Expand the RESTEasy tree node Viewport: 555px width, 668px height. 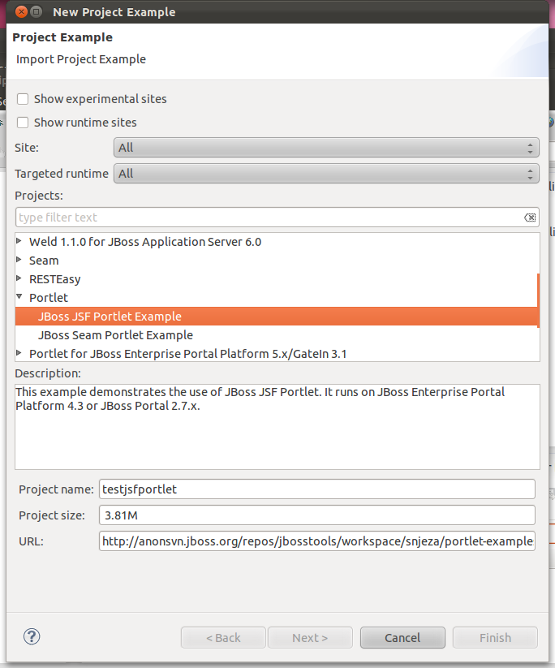pos(19,278)
